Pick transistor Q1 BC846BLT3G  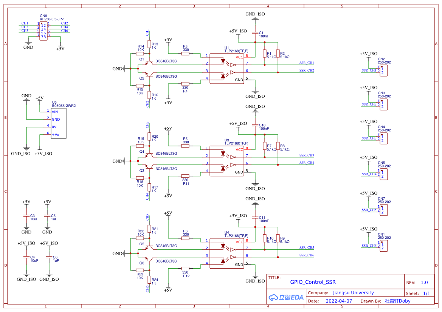tap(149, 62)
